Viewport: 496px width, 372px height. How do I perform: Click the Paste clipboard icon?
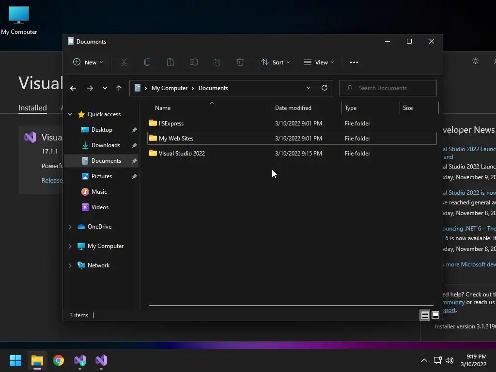coord(170,62)
